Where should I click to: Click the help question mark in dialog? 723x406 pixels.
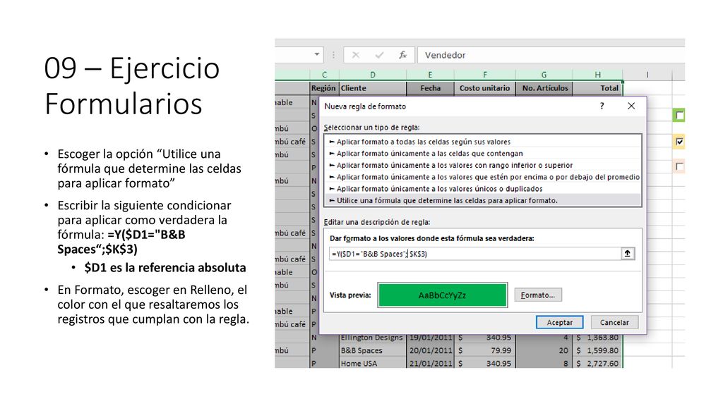click(x=602, y=106)
